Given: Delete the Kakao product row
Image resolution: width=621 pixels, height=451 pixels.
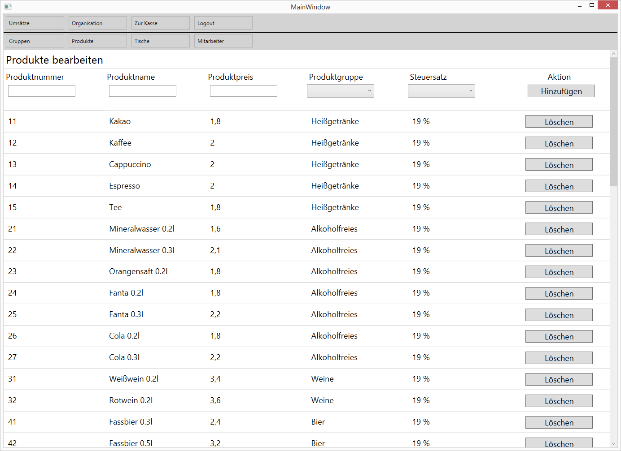Looking at the screenshot, I should click(559, 122).
